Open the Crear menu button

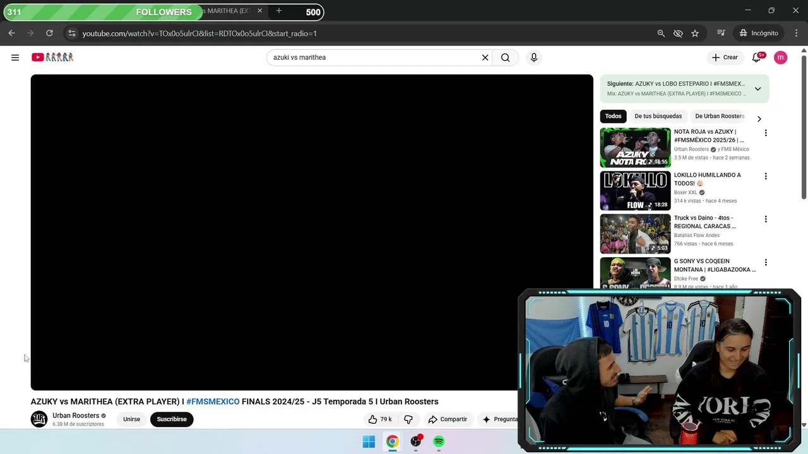pyautogui.click(x=725, y=57)
